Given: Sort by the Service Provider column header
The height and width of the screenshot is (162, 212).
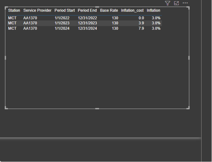Looking at the screenshot, I should [x=37, y=10].
